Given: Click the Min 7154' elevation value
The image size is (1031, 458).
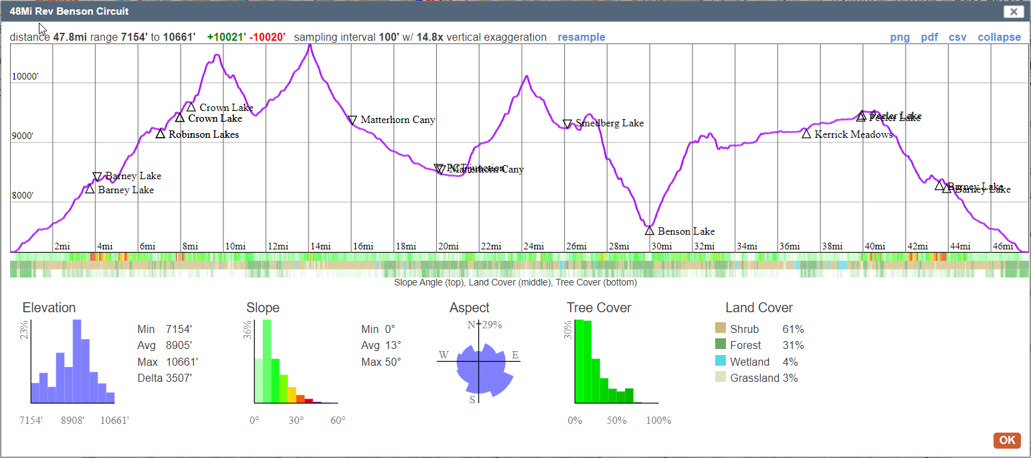Looking at the screenshot, I should (165, 329).
